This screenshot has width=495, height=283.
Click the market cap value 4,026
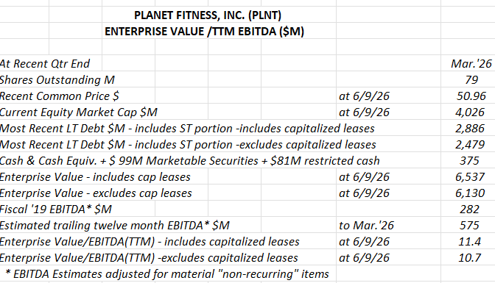coord(470,112)
